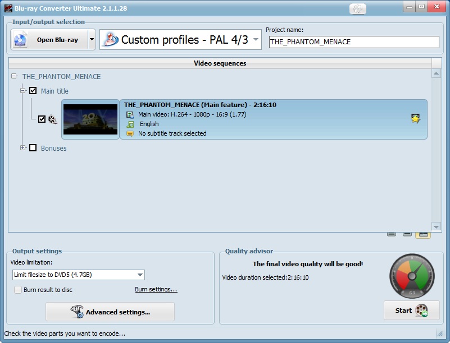
Task: Open the arrow dropdown next to Open Blu-ray
Action: coord(92,39)
